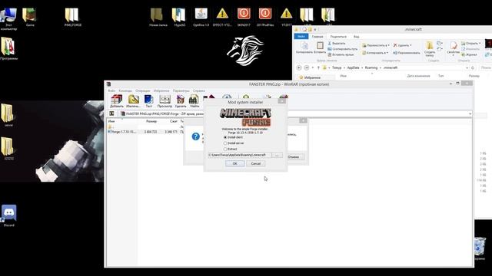
Task: Click the browse '...' button beside install path
Action: tap(277, 155)
